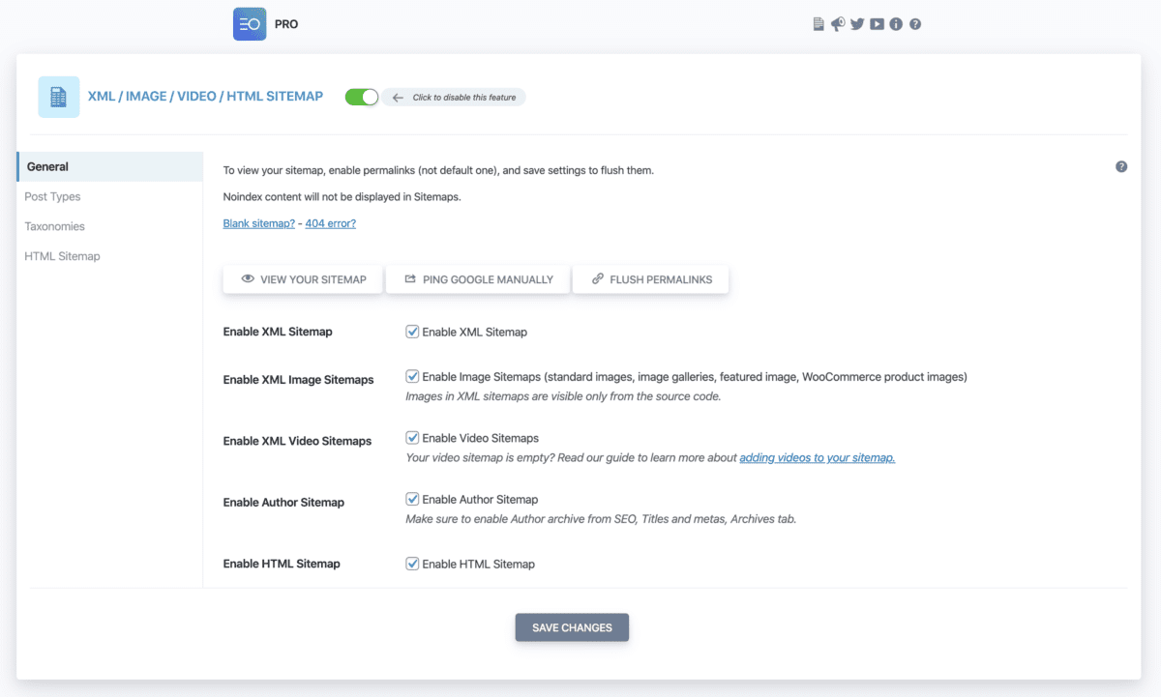Click the 'Enable XML Image Sitemaps' row label
Screen dimensions: 1161x697
tap(298, 380)
